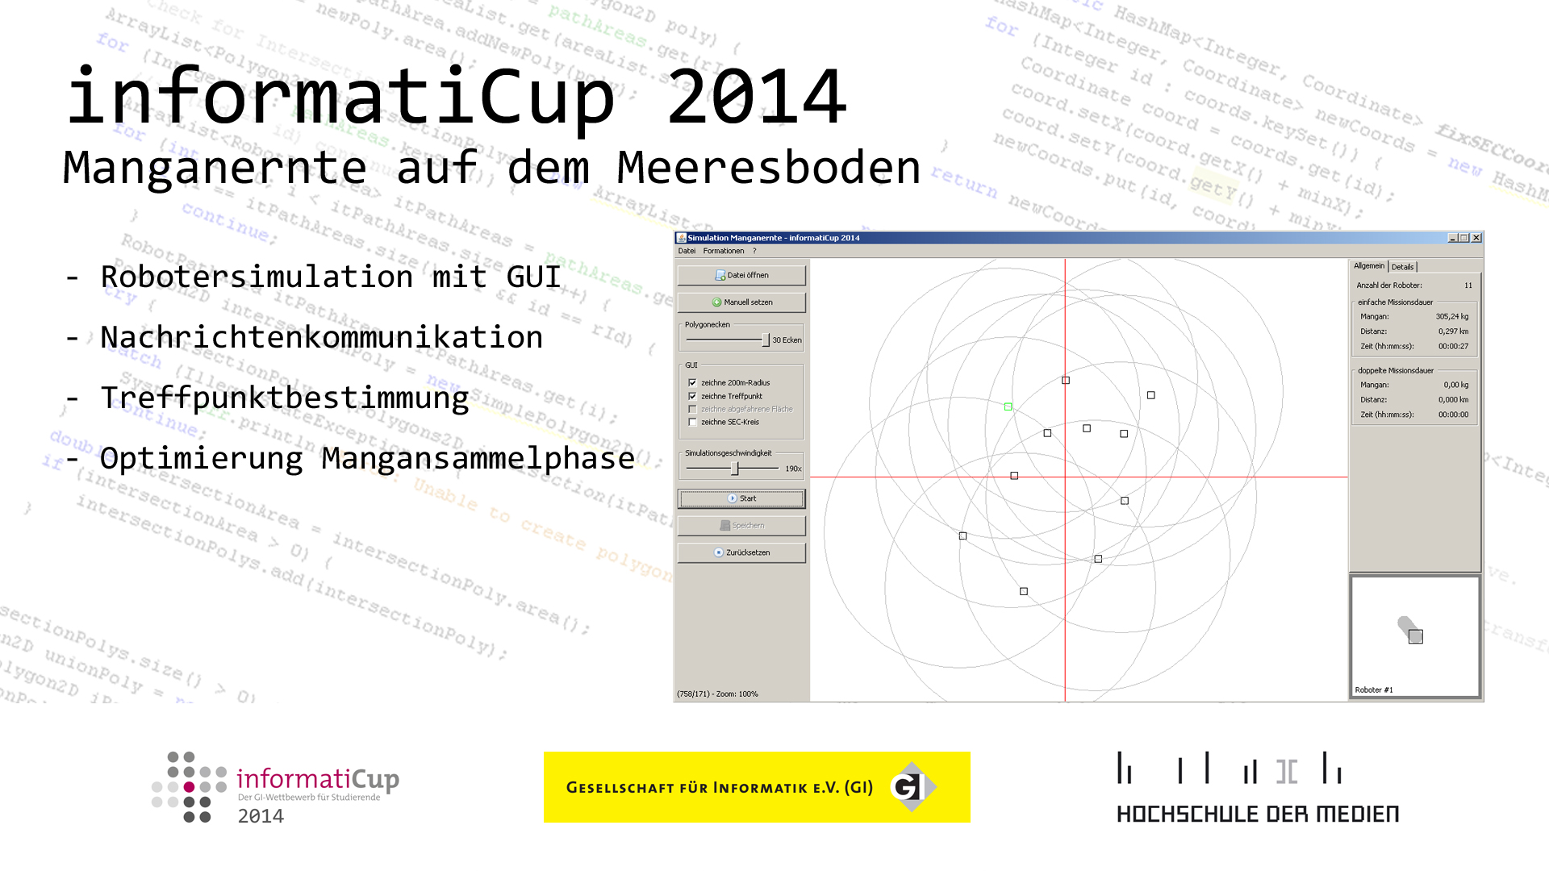Click the Manuell setzen button
Screen dimensions: 1549x871
[741, 302]
